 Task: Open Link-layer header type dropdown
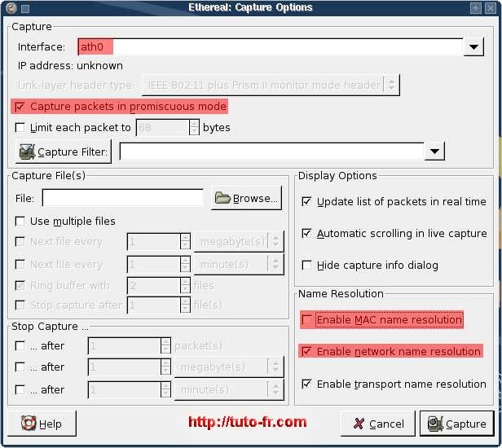tap(271, 85)
